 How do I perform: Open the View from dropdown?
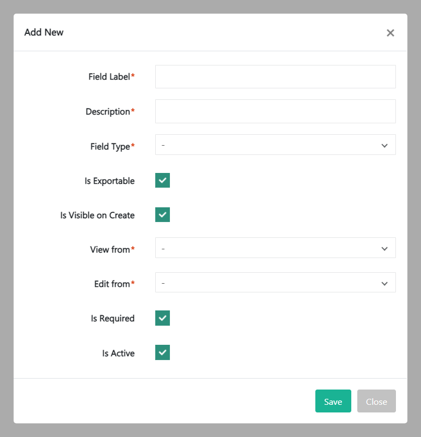tap(275, 248)
